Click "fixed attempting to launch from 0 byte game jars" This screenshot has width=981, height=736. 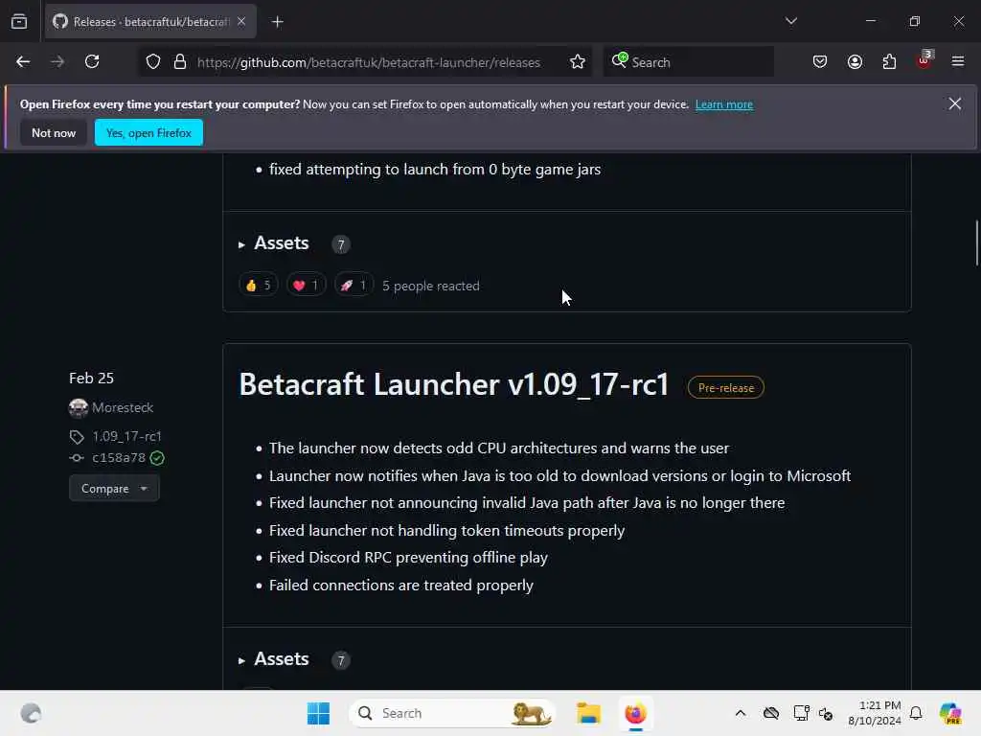435,170
